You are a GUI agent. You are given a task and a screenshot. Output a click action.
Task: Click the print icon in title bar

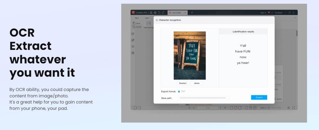pyautogui.click(x=155, y=12)
